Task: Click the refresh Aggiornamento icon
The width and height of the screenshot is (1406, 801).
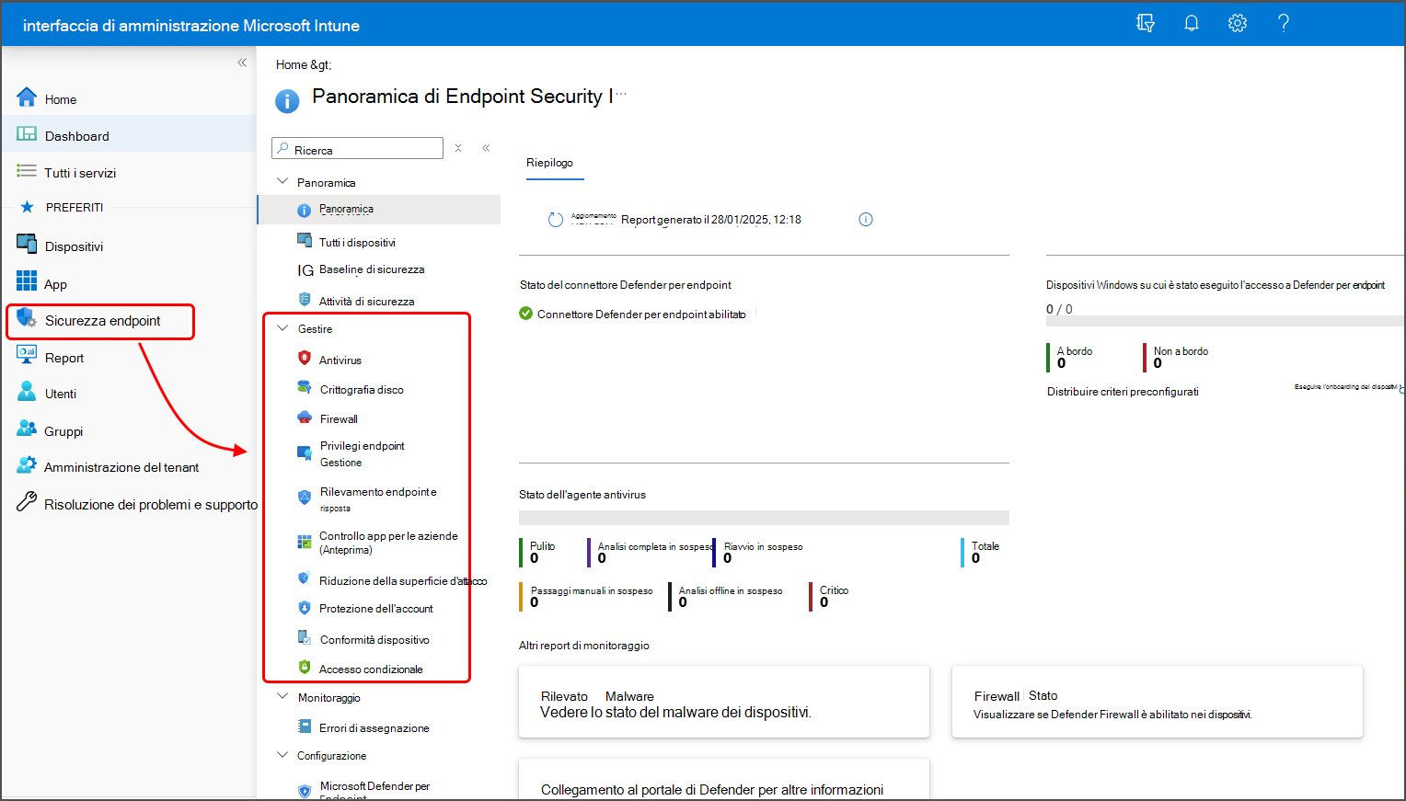Action: click(555, 220)
